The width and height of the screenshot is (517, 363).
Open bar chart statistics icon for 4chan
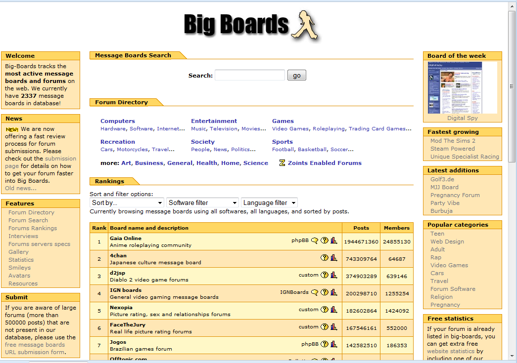click(x=333, y=258)
